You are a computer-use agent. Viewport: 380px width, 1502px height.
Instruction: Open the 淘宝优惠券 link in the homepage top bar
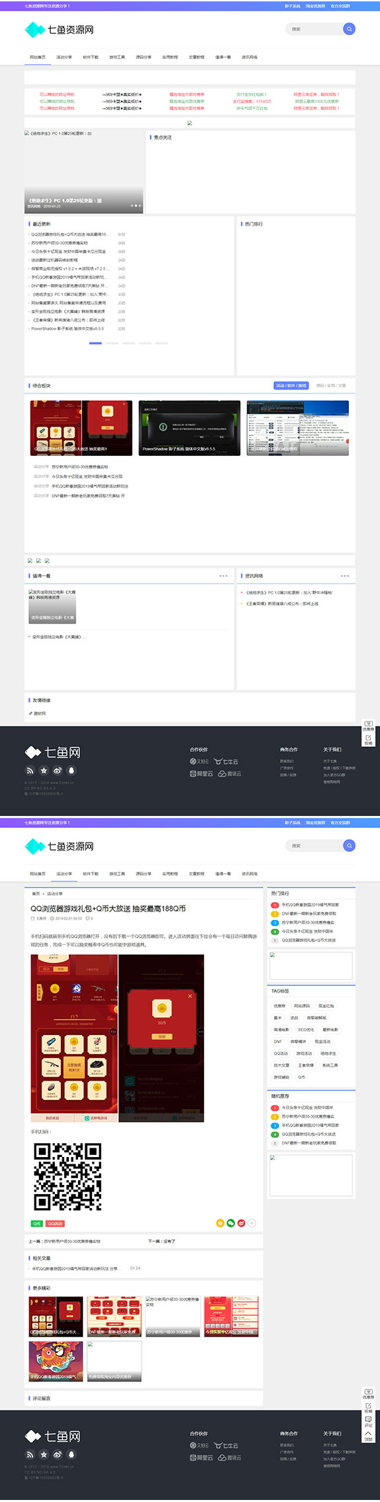click(x=315, y=6)
